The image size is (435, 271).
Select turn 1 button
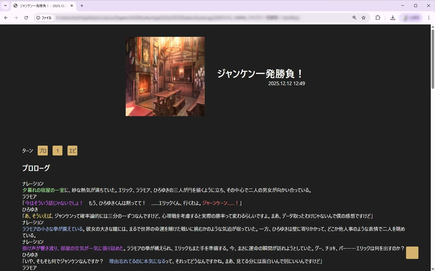[57, 150]
